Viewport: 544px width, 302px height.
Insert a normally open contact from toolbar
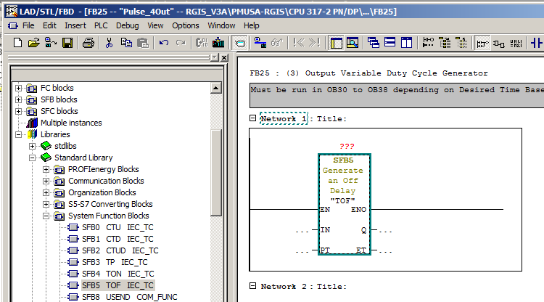[x=537, y=43]
